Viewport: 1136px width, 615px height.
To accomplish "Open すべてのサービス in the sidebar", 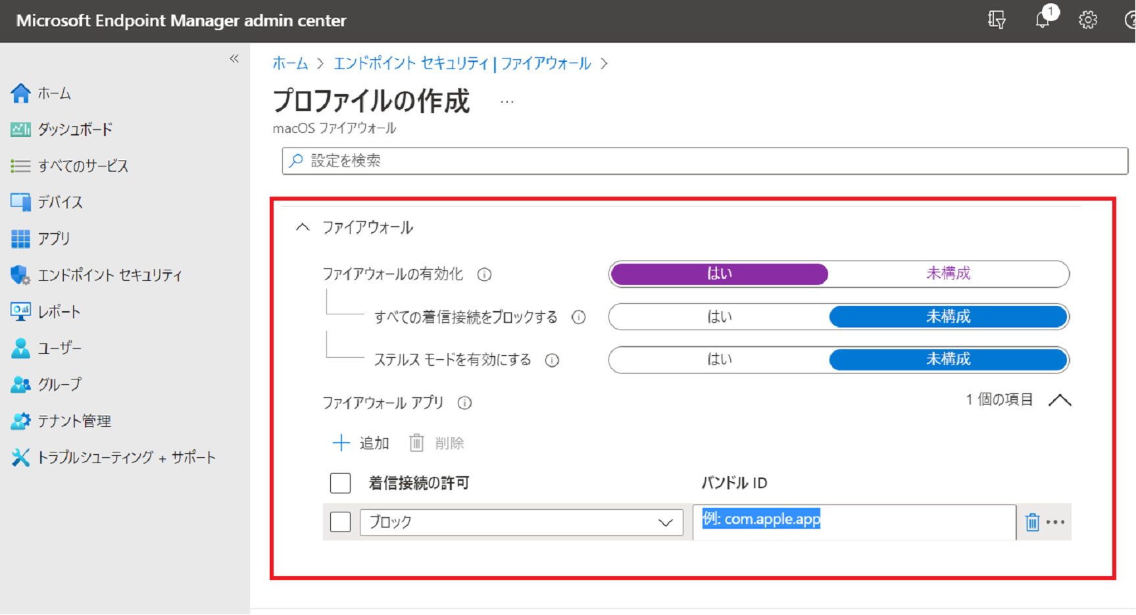I will coord(83,166).
